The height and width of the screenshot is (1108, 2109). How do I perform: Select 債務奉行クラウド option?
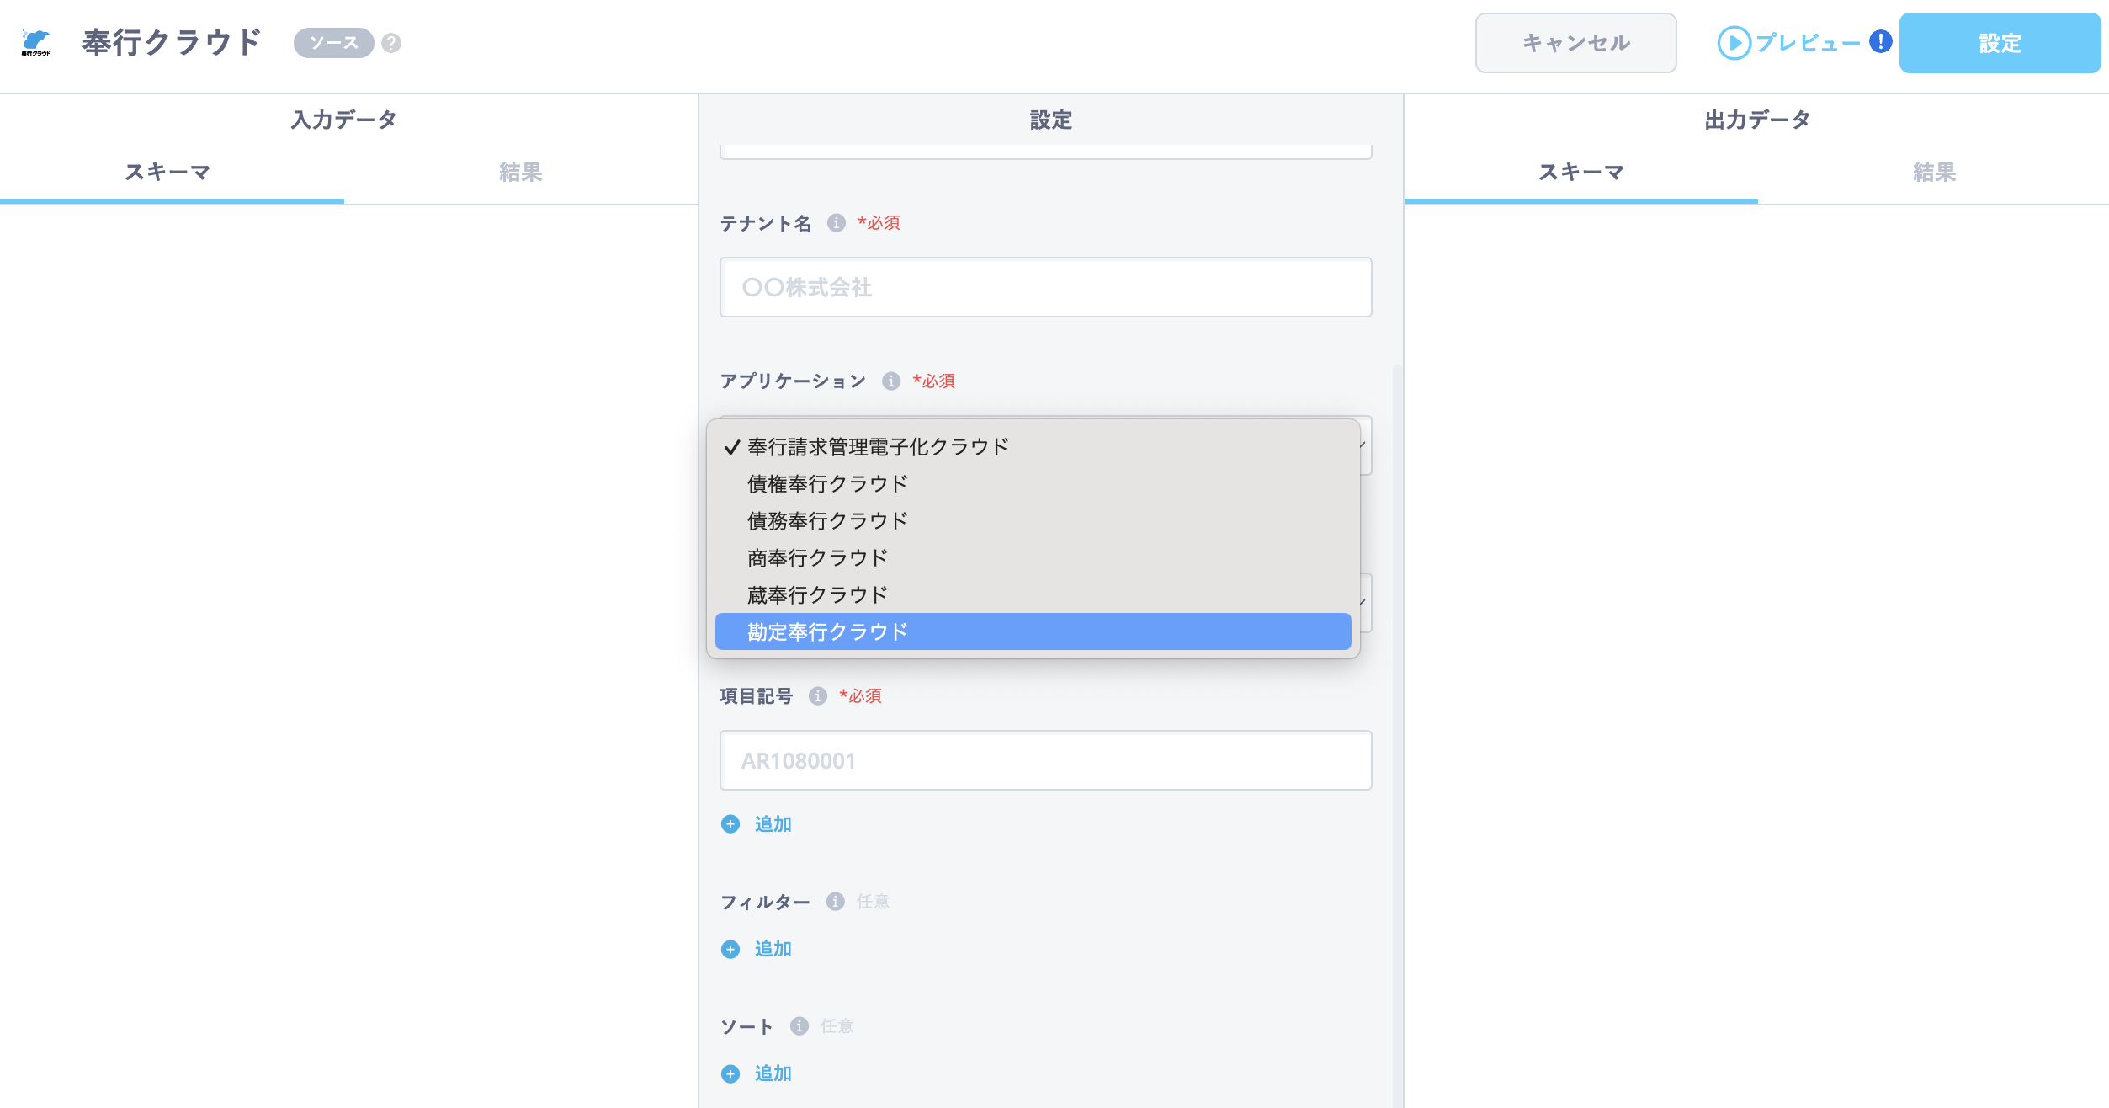(x=1033, y=520)
